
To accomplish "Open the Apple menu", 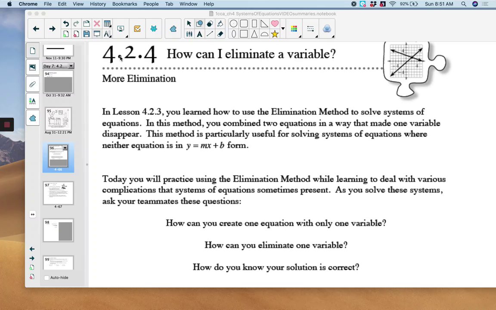I will click(x=9, y=4).
